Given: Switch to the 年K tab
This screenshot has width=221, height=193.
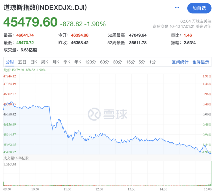Looking at the screenshot, I should pyautogui.click(x=78, y=62).
